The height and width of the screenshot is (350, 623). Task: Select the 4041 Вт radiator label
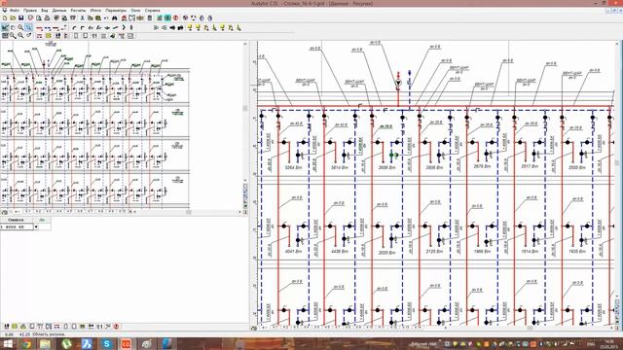[293, 252]
